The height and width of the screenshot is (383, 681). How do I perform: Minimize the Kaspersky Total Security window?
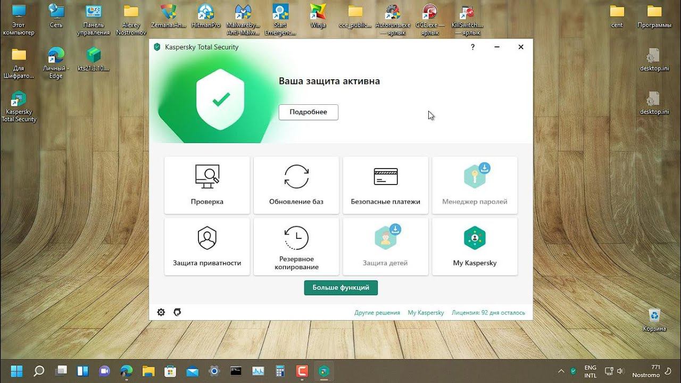pos(497,47)
